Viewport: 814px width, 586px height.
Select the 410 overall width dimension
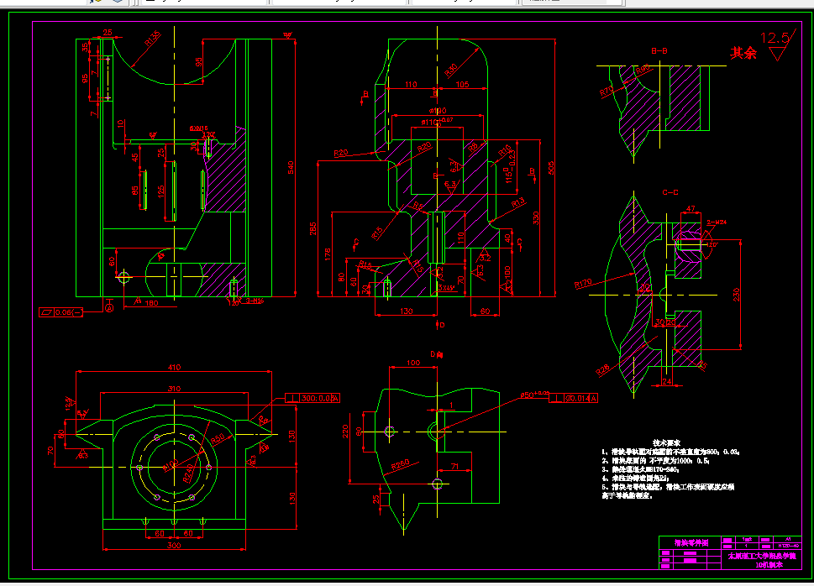click(x=174, y=368)
